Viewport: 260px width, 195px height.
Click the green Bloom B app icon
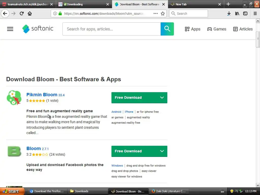pos(14,151)
